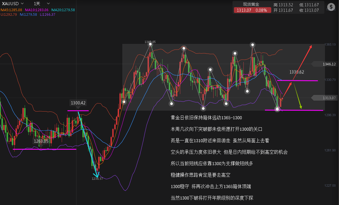Screen dimensions: 339x205
Task: Select the Bollinger upper band U:1292.79 label
Action: pos(9,14)
